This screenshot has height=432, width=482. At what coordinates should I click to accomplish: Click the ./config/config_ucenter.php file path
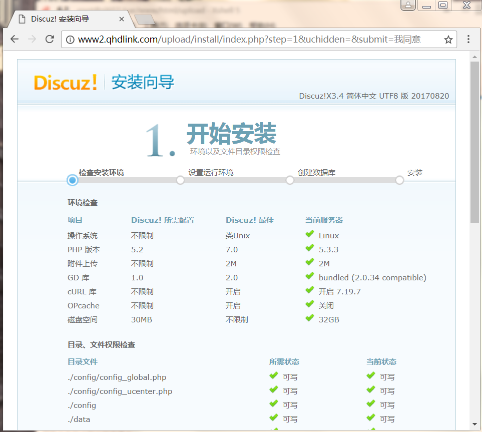tap(120, 391)
